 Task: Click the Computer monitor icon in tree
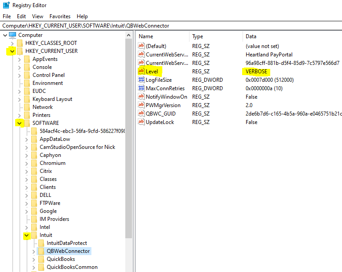pos(12,35)
